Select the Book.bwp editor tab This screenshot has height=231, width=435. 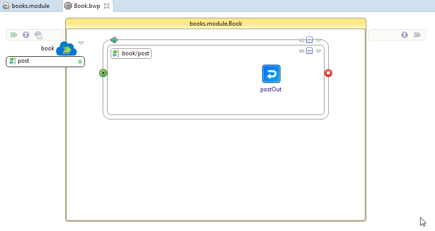point(87,6)
